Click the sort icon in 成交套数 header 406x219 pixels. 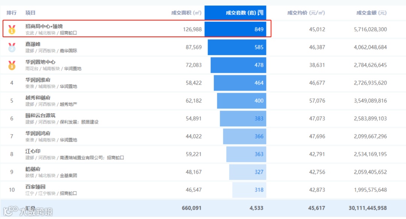coord(261,13)
